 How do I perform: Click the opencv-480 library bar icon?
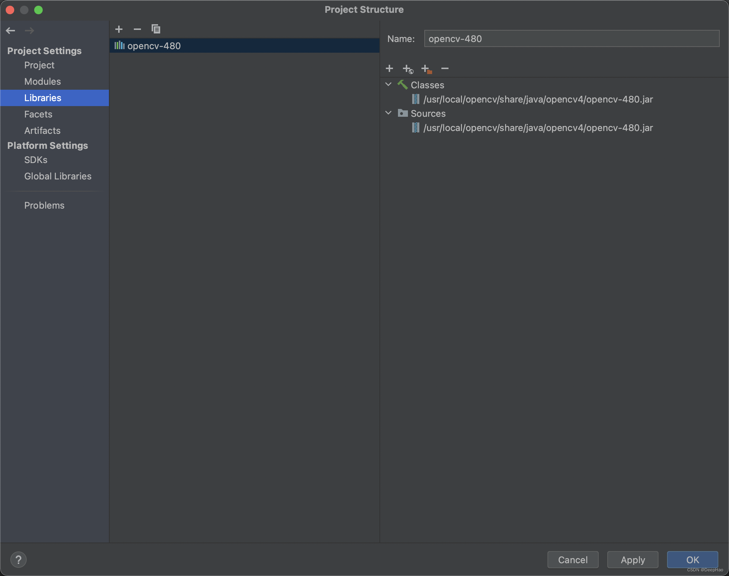pyautogui.click(x=119, y=46)
